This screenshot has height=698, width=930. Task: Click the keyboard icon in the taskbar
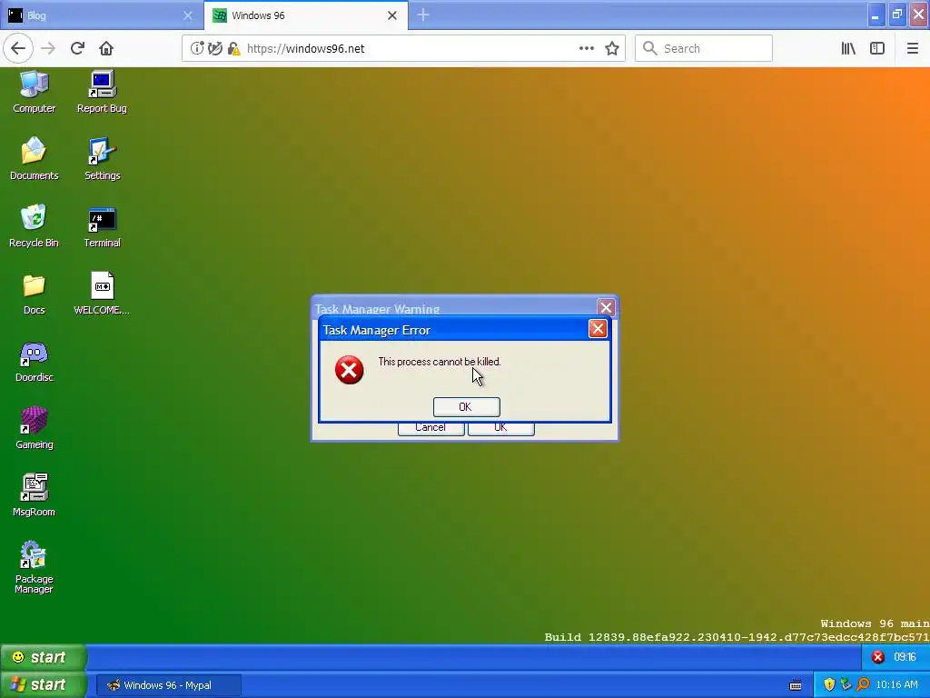[x=796, y=685]
